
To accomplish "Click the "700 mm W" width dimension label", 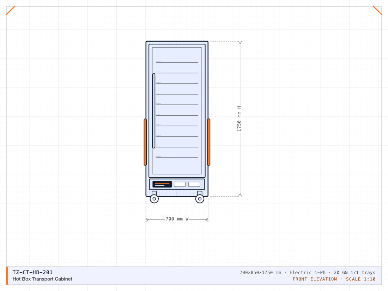I will 177,219.
